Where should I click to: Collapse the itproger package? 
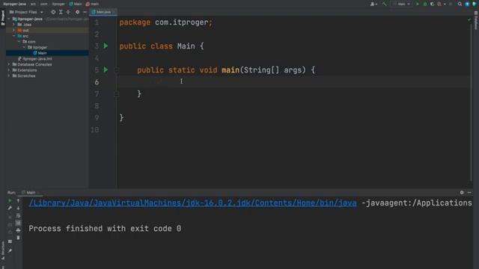point(24,47)
